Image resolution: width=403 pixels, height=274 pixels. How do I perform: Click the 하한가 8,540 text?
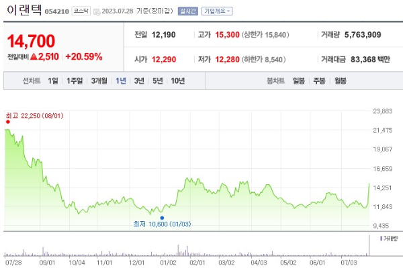[263, 60]
